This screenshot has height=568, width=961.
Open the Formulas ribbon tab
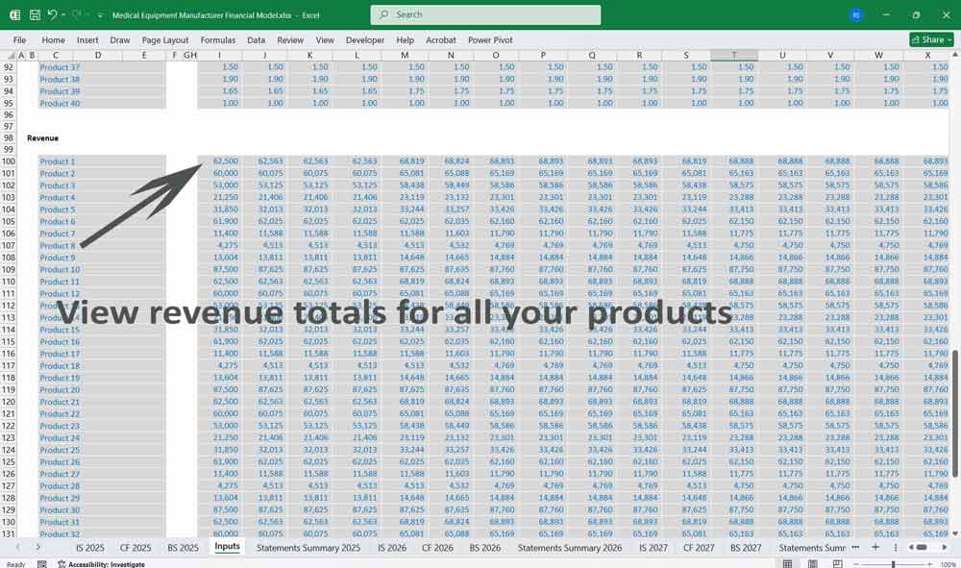pyautogui.click(x=217, y=40)
